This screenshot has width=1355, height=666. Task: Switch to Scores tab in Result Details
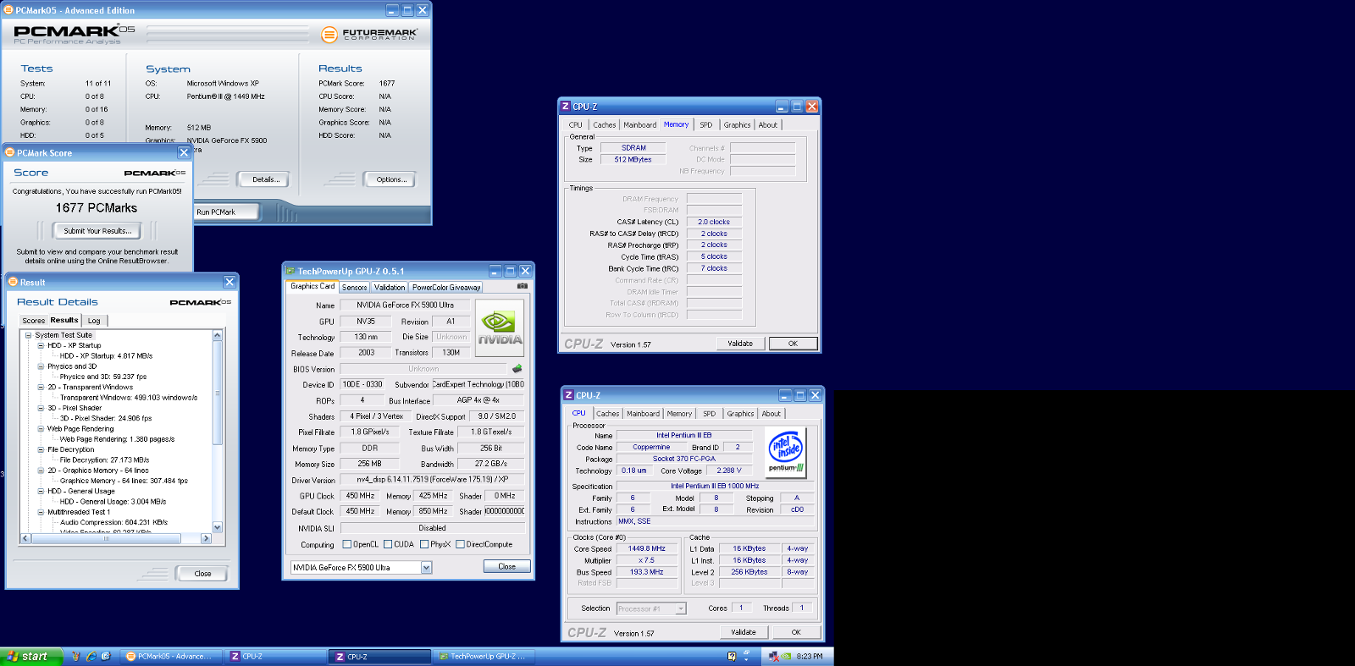34,321
